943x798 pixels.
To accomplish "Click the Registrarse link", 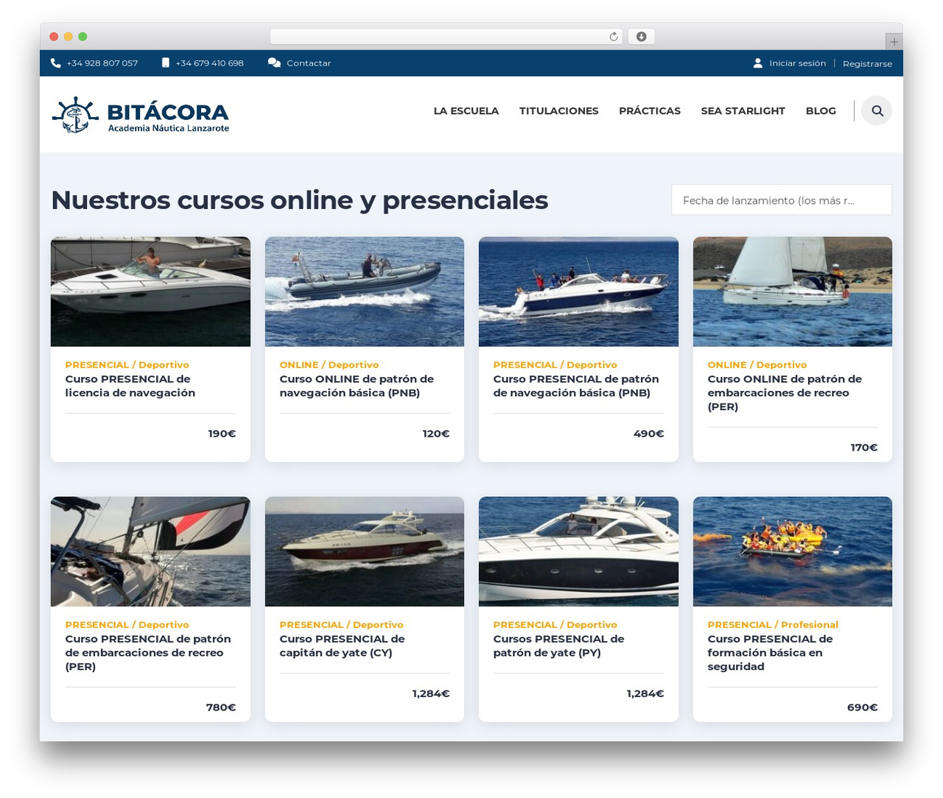I will 867,64.
